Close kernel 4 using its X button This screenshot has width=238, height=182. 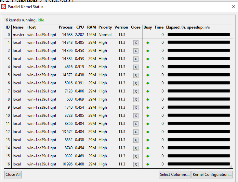(x=136, y=67)
